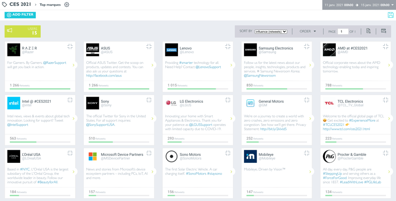Viewport: 396px width, 201px height.
Task: Collapse the TCL Electronics card
Action: click(386, 100)
